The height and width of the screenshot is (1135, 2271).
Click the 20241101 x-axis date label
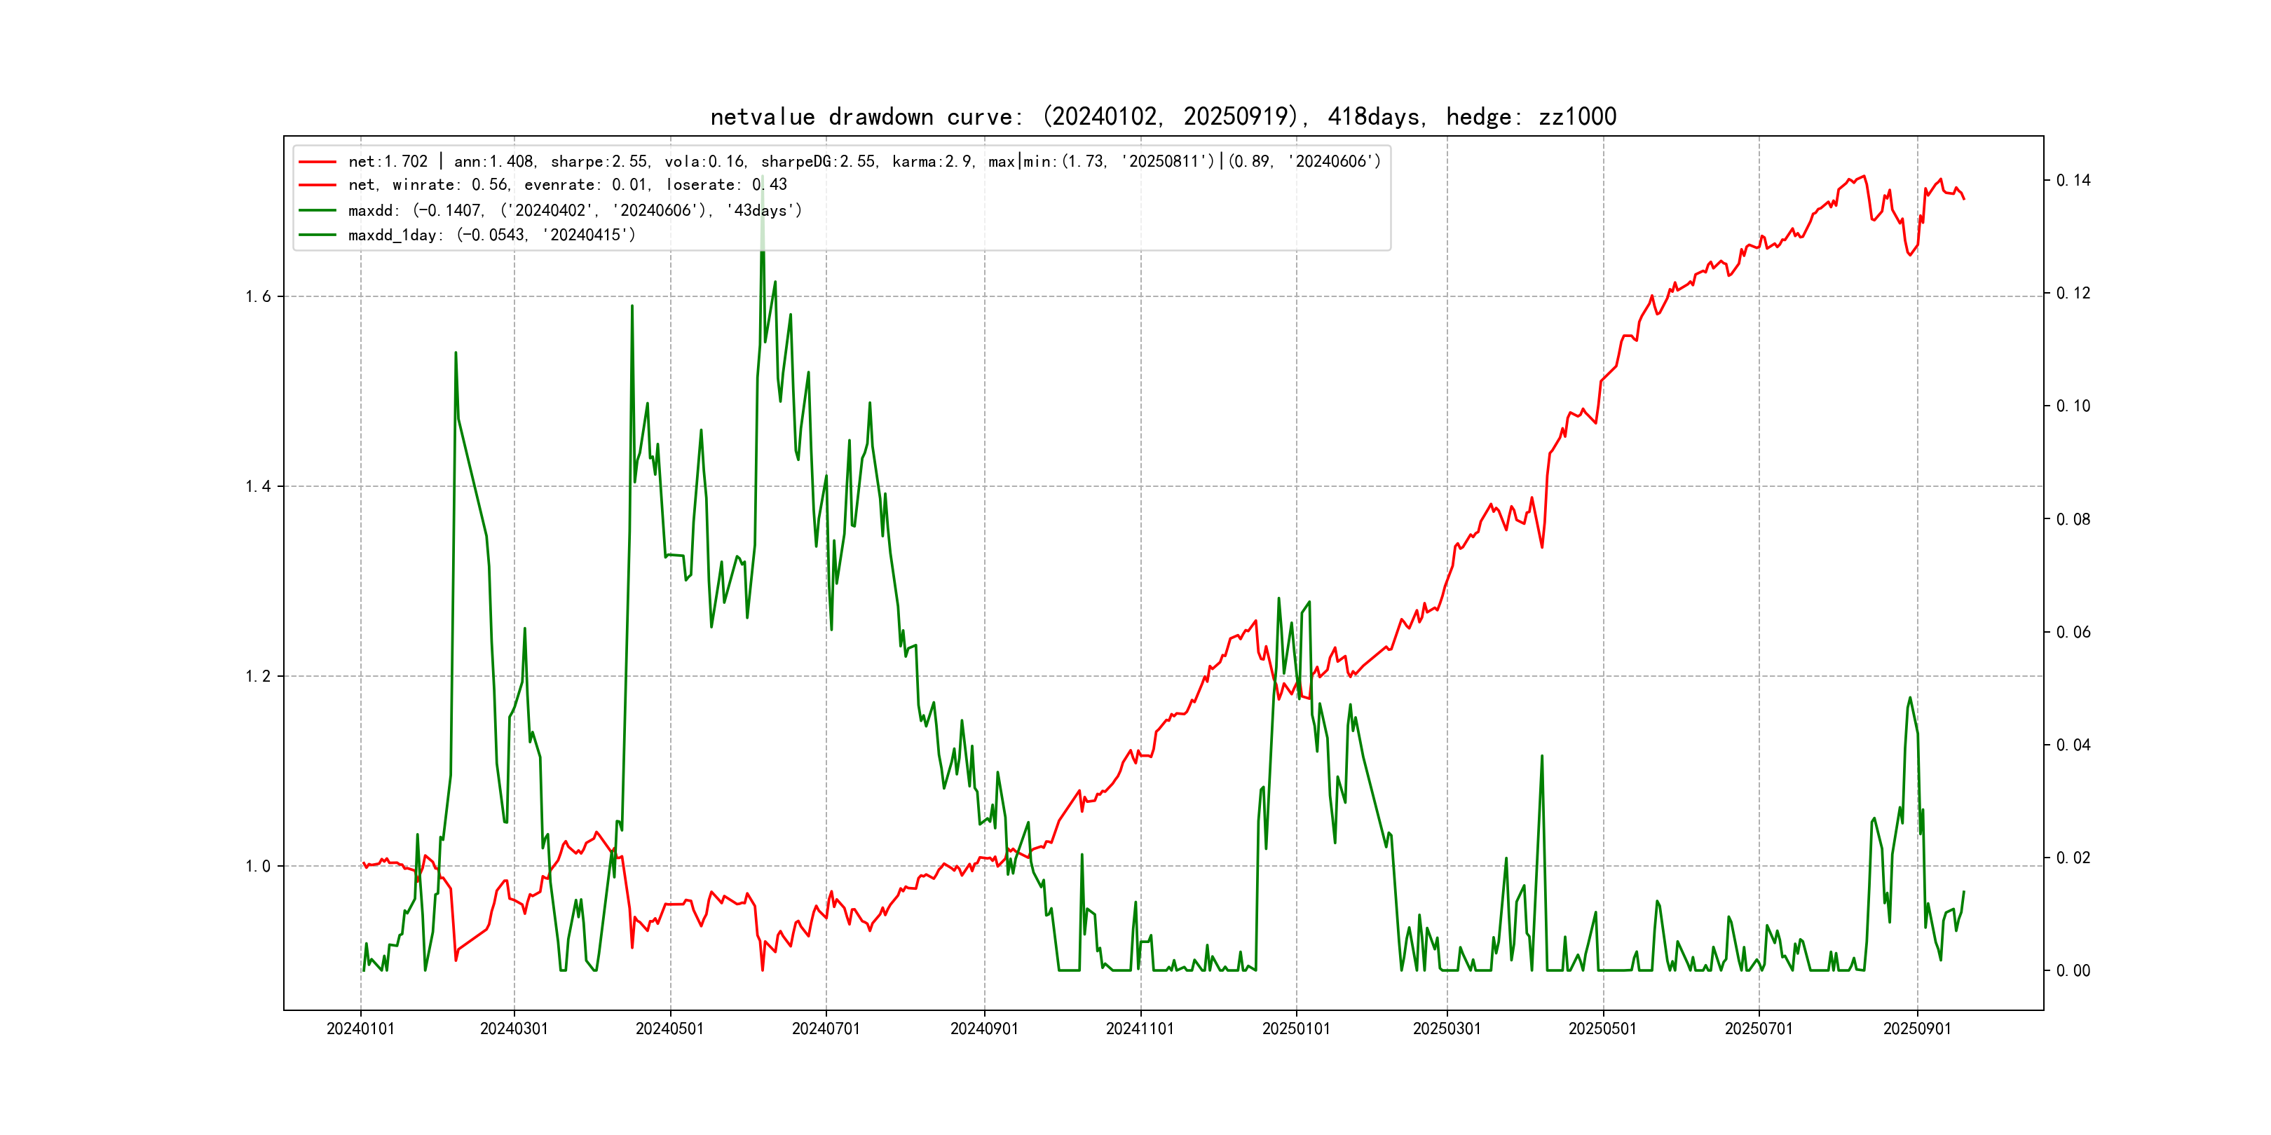point(1140,1029)
